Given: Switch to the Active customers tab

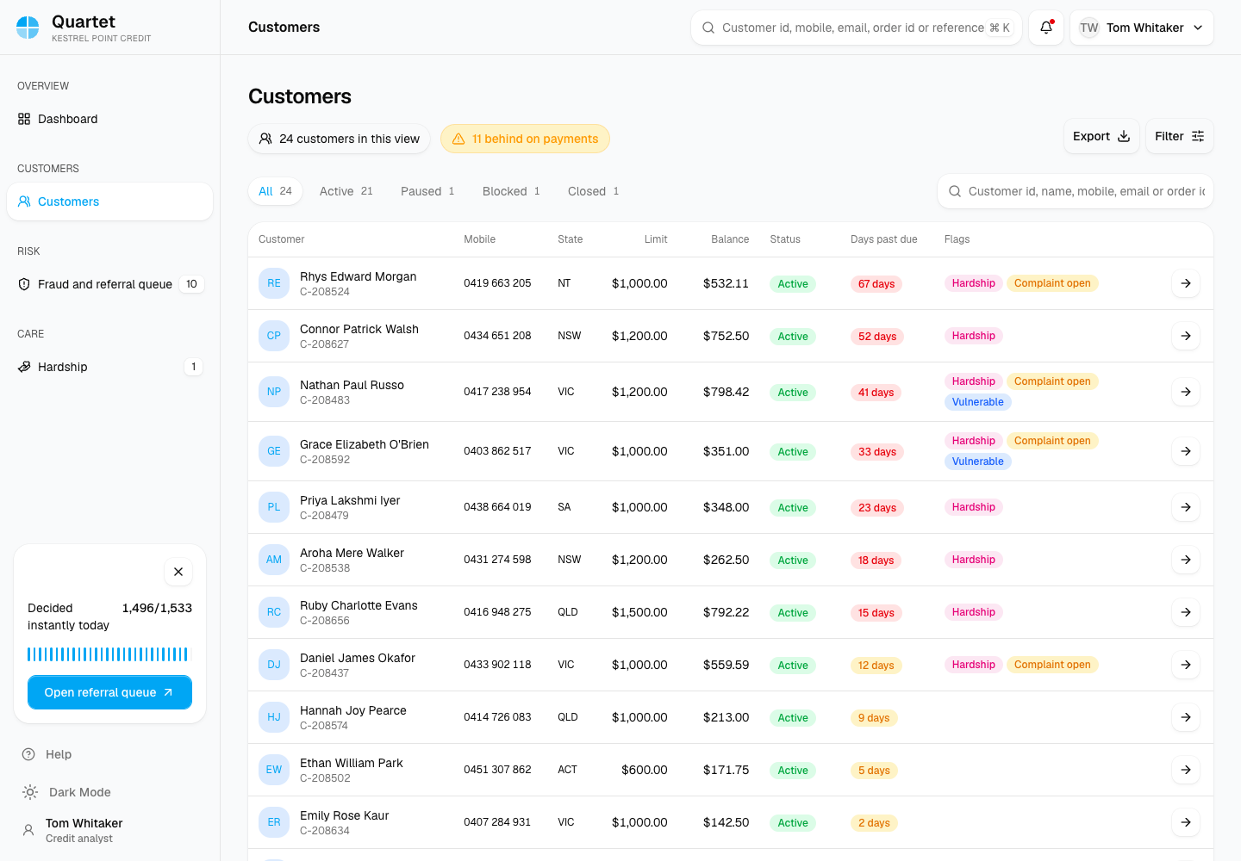Looking at the screenshot, I should click(346, 191).
